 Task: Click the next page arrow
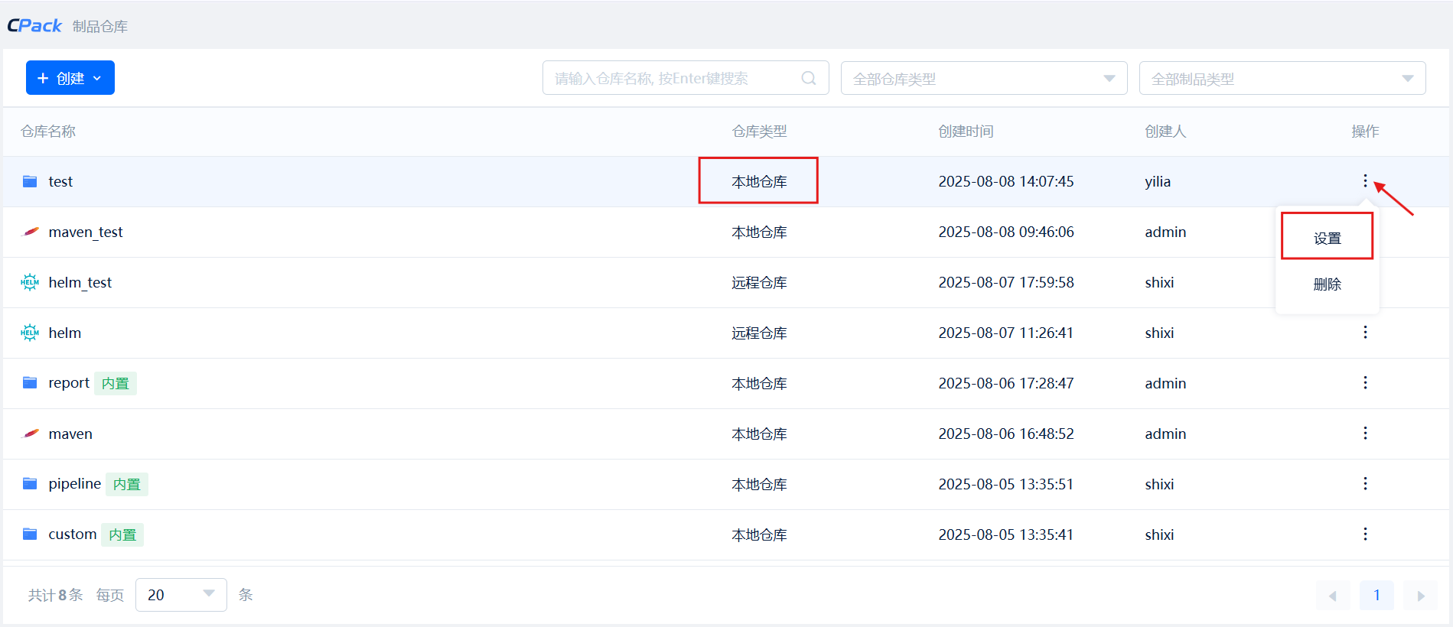click(x=1420, y=596)
